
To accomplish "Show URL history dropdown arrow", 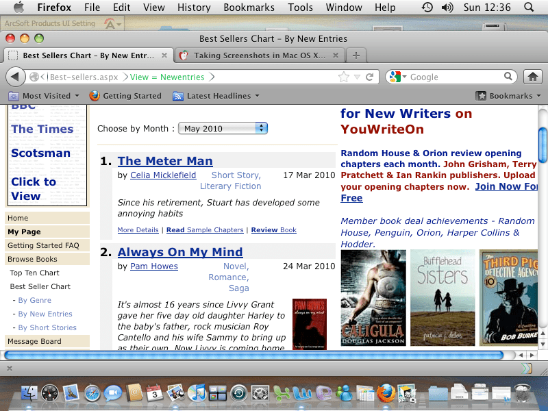I will (x=357, y=77).
